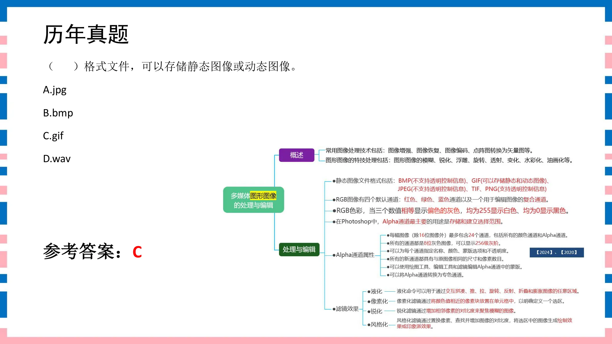The width and height of the screenshot is (612, 344).
Task: Click the 可以为每个通道指定名称 line
Action: tap(448, 251)
